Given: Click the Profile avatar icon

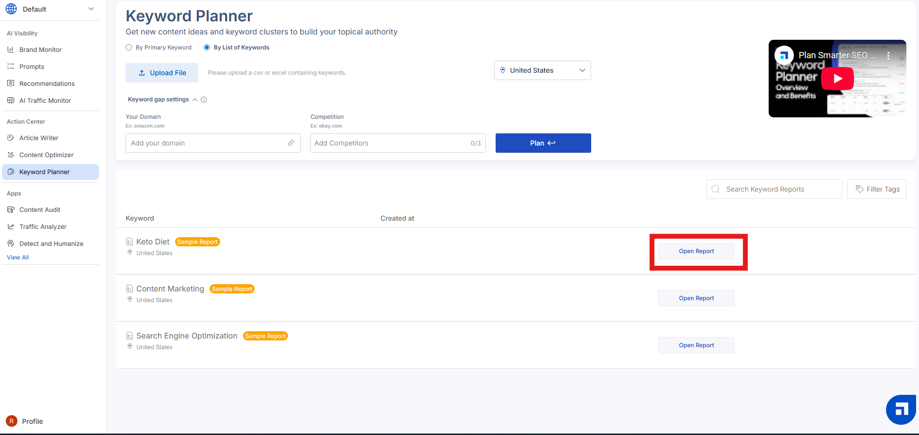Looking at the screenshot, I should (12, 421).
